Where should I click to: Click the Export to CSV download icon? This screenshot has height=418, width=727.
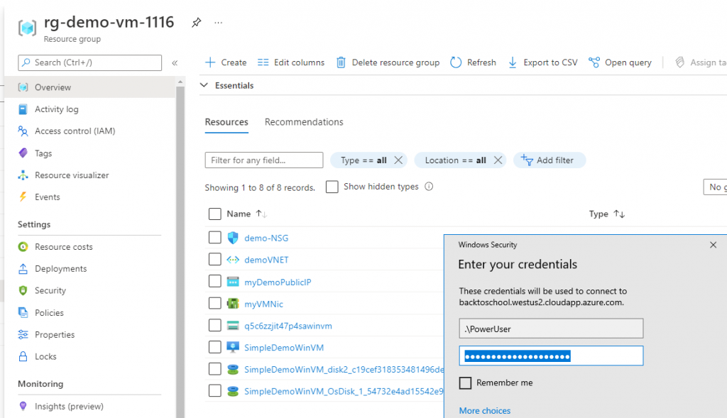pos(513,62)
